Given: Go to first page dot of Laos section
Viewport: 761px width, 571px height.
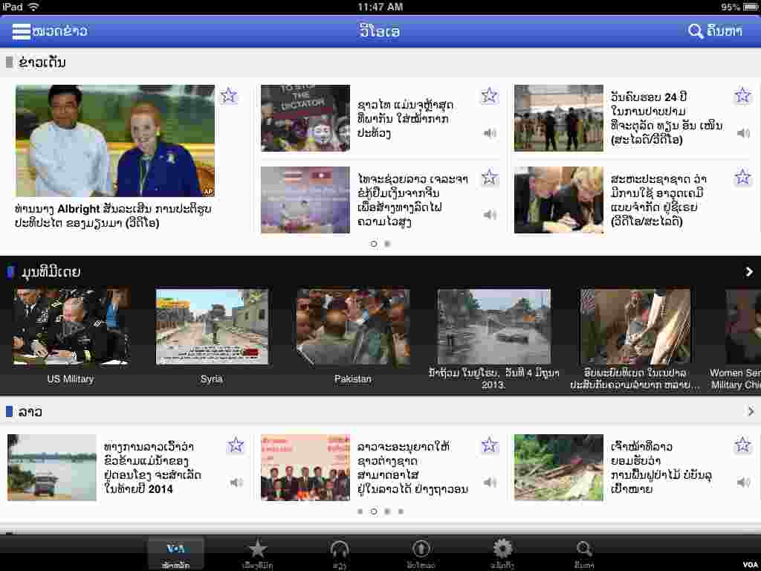Looking at the screenshot, I should pyautogui.click(x=360, y=512).
